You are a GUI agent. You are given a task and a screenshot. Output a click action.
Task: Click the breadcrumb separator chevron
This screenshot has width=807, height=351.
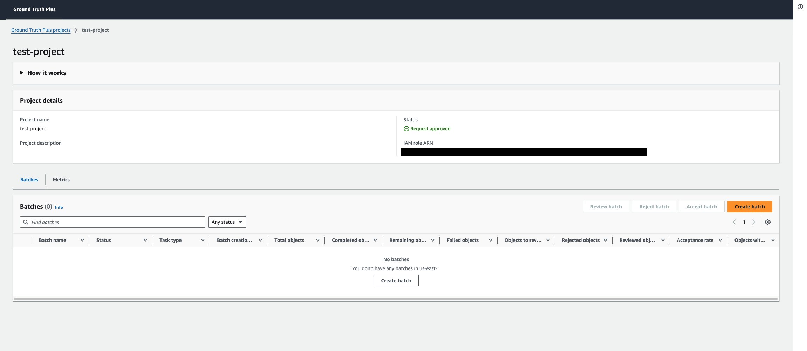[76, 30]
